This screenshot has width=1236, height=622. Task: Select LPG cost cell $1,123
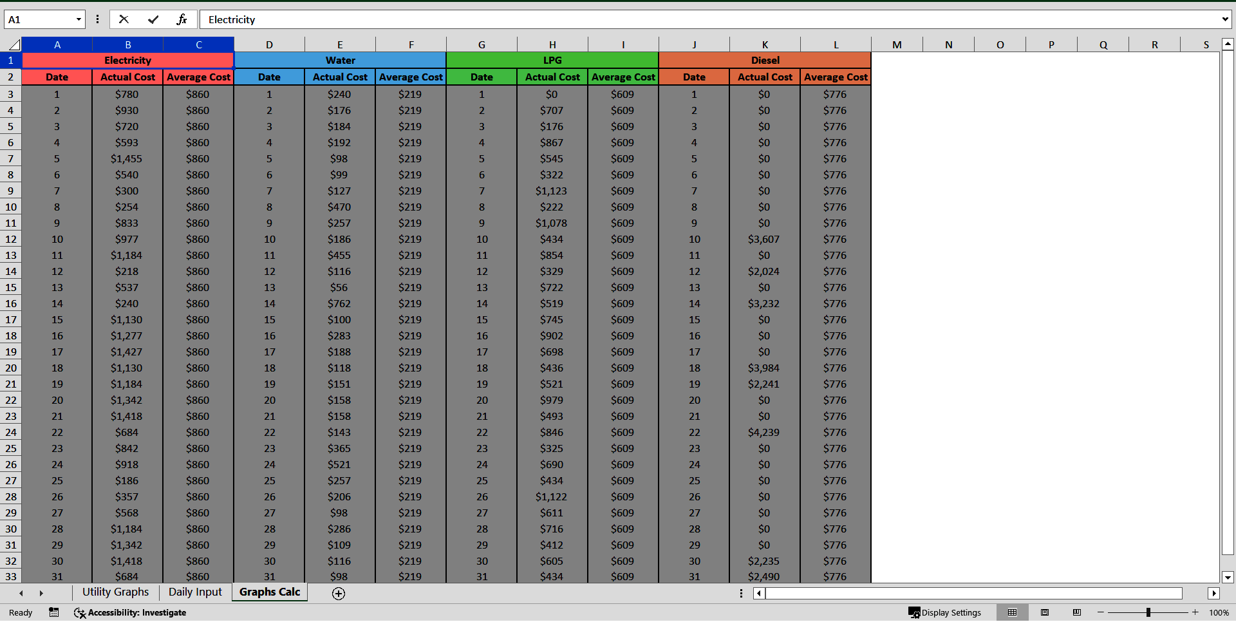pos(552,191)
